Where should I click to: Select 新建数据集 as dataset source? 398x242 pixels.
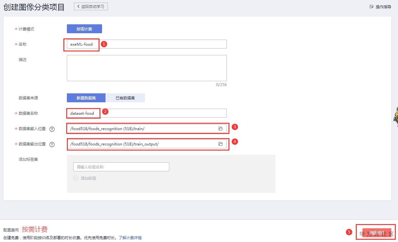(86, 98)
